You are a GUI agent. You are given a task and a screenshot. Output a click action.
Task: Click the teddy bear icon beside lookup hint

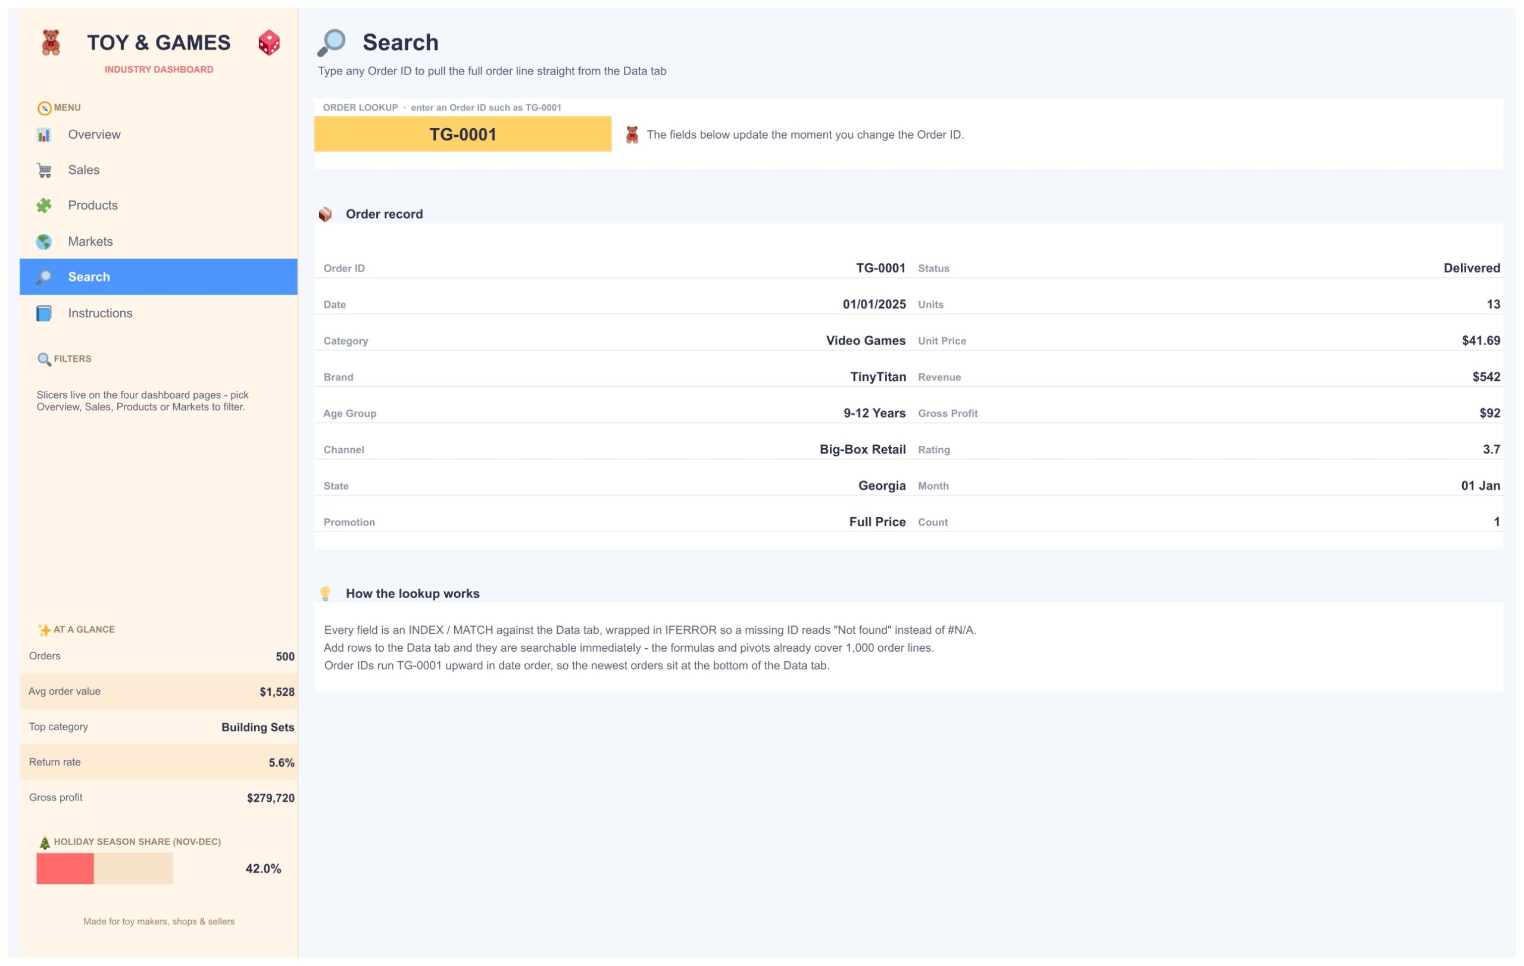click(632, 135)
